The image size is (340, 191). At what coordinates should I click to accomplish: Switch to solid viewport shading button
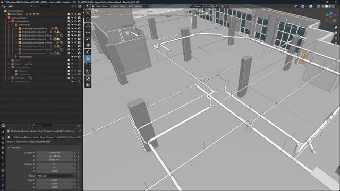click(326, 6)
